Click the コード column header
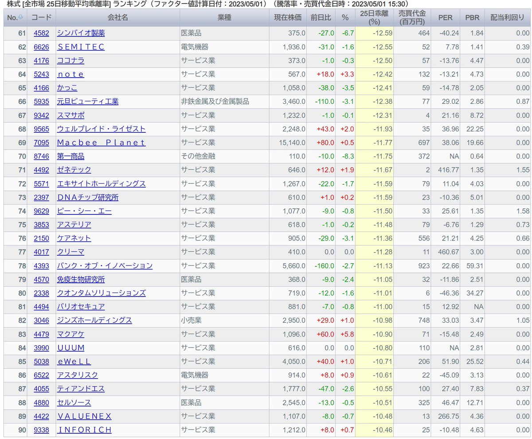This screenshot has width=532, height=439. (41, 18)
